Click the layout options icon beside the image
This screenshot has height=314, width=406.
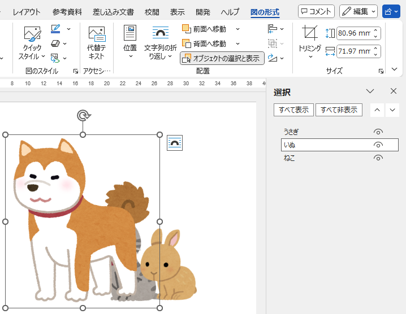pyautogui.click(x=175, y=143)
